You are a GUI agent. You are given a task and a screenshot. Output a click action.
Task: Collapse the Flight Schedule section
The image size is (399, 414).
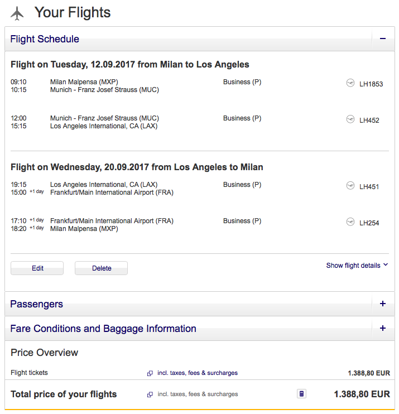coord(383,39)
